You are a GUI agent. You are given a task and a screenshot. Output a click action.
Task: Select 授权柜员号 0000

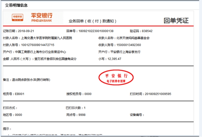[79, 94]
